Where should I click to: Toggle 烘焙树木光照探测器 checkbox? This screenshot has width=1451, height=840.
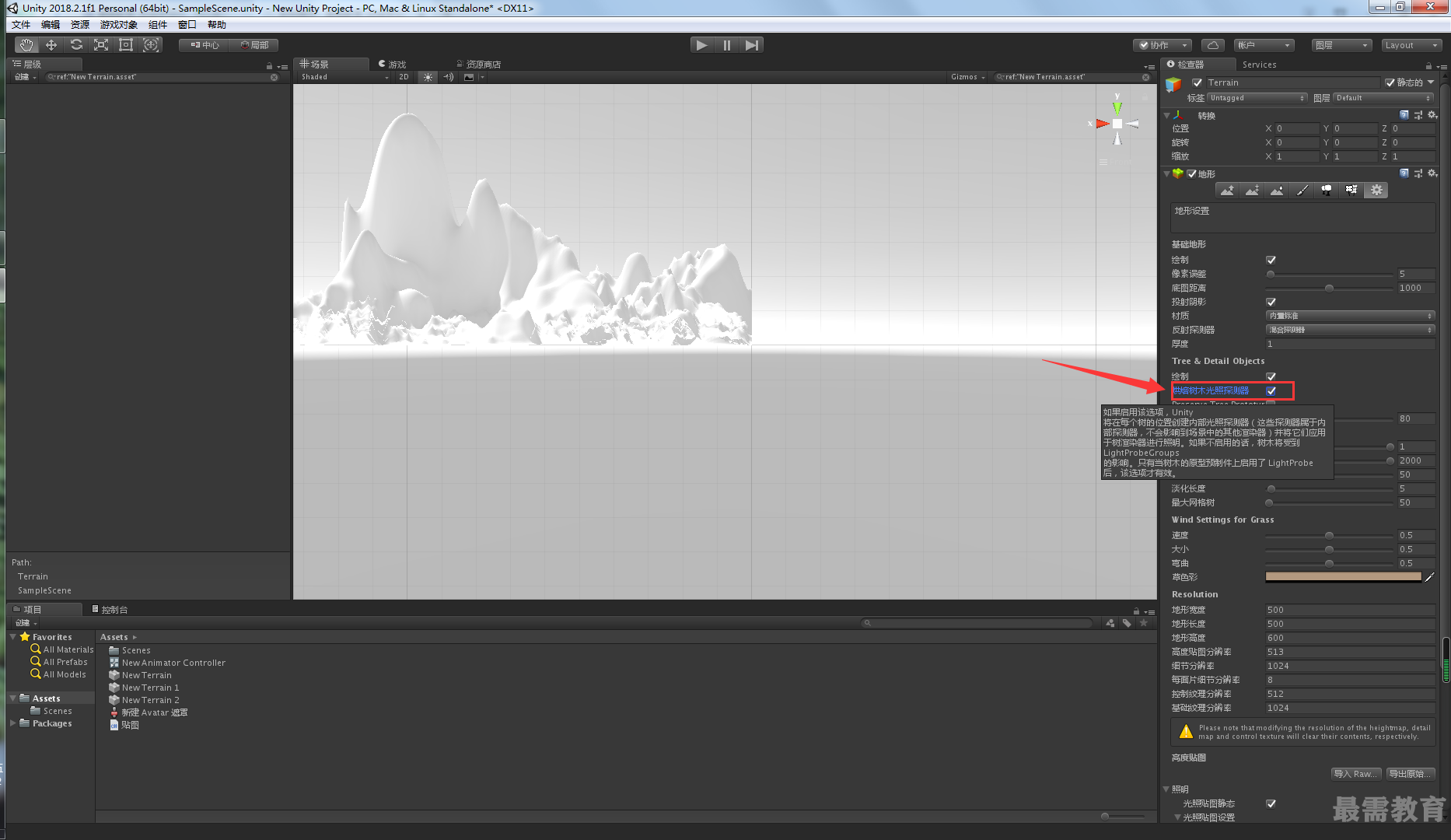pyautogui.click(x=1271, y=390)
